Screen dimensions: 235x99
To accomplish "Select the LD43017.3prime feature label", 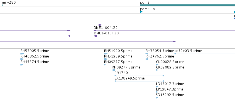I will pyautogui.click(x=170, y=84).
